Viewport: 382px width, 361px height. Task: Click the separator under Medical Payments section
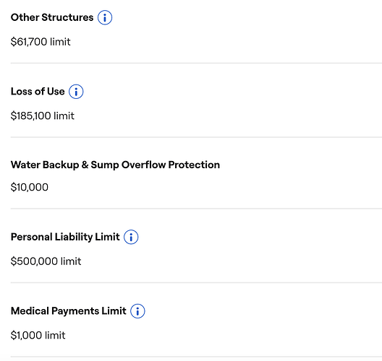(196, 357)
